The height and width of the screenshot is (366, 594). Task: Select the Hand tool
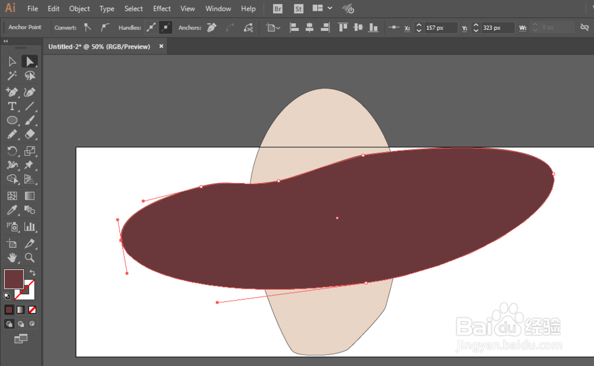(x=12, y=258)
